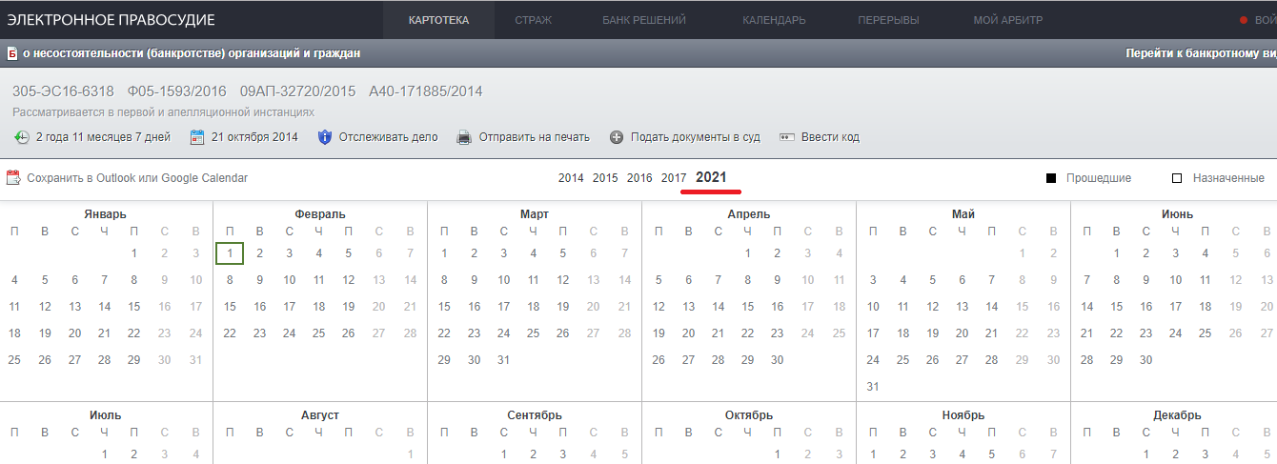Click the Перейти к банкротному link
This screenshot has width=1277, height=464.
1200,54
